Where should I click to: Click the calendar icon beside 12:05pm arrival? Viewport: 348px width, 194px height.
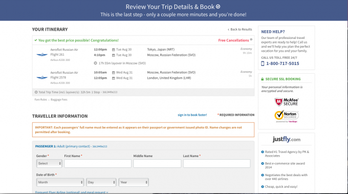(114, 78)
